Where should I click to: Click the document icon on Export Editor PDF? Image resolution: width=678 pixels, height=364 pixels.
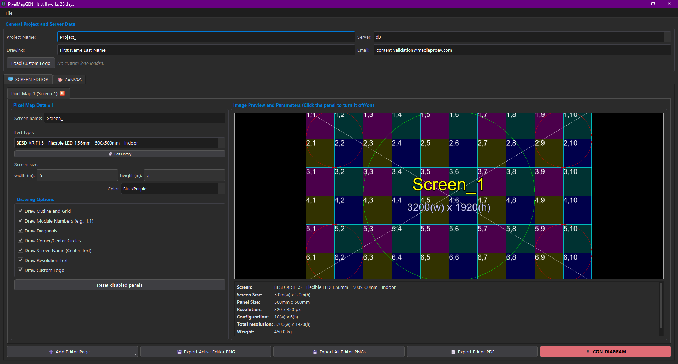point(453,352)
